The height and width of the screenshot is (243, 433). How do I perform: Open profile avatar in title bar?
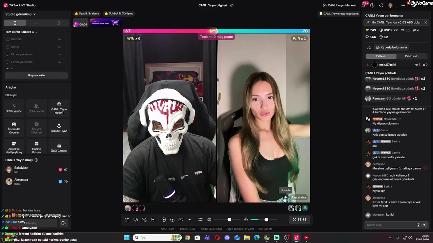pos(390,5)
